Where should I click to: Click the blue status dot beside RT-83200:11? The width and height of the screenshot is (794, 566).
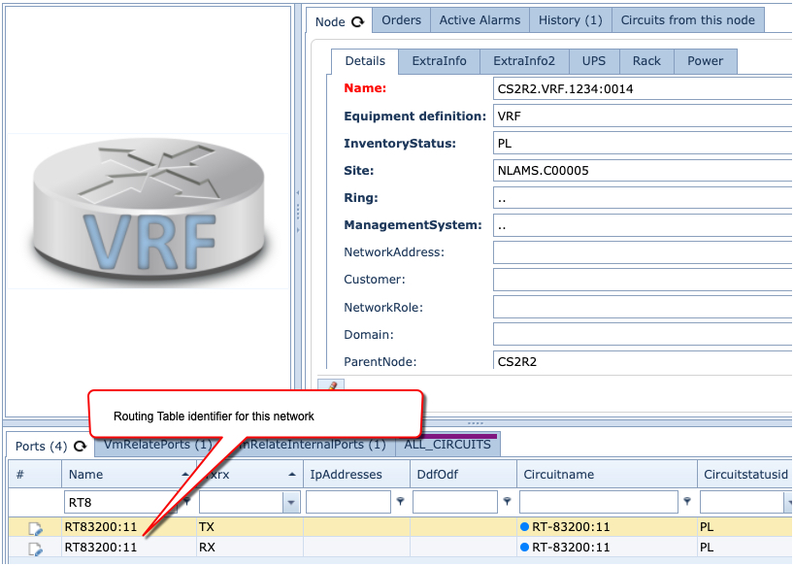coord(523,526)
